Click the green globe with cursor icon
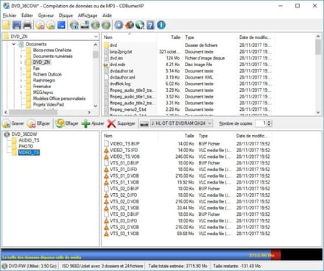This screenshot has height=271, width=324. click(x=140, y=25)
